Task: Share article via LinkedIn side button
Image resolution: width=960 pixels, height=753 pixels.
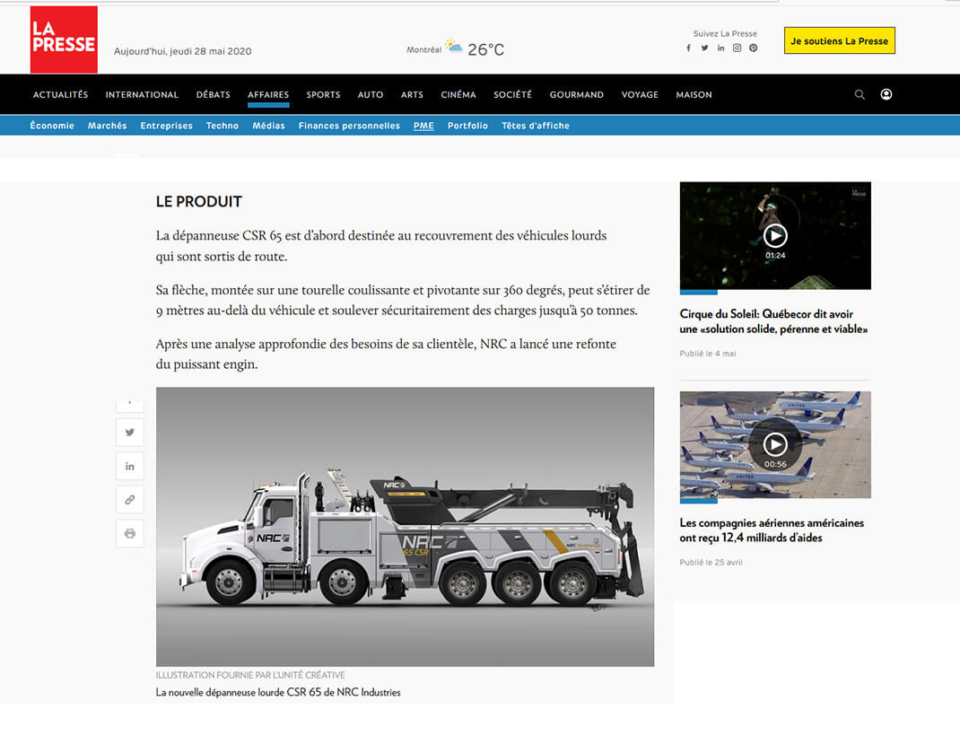Action: [130, 467]
